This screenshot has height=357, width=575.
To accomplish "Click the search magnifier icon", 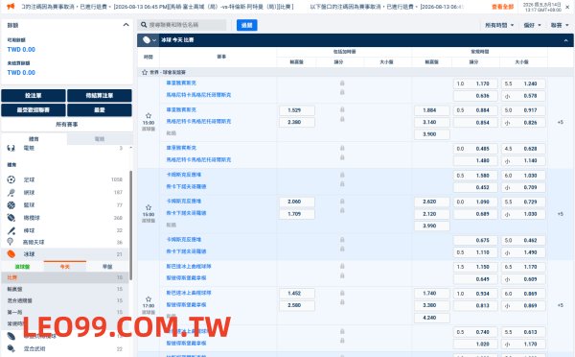I will point(144,25).
